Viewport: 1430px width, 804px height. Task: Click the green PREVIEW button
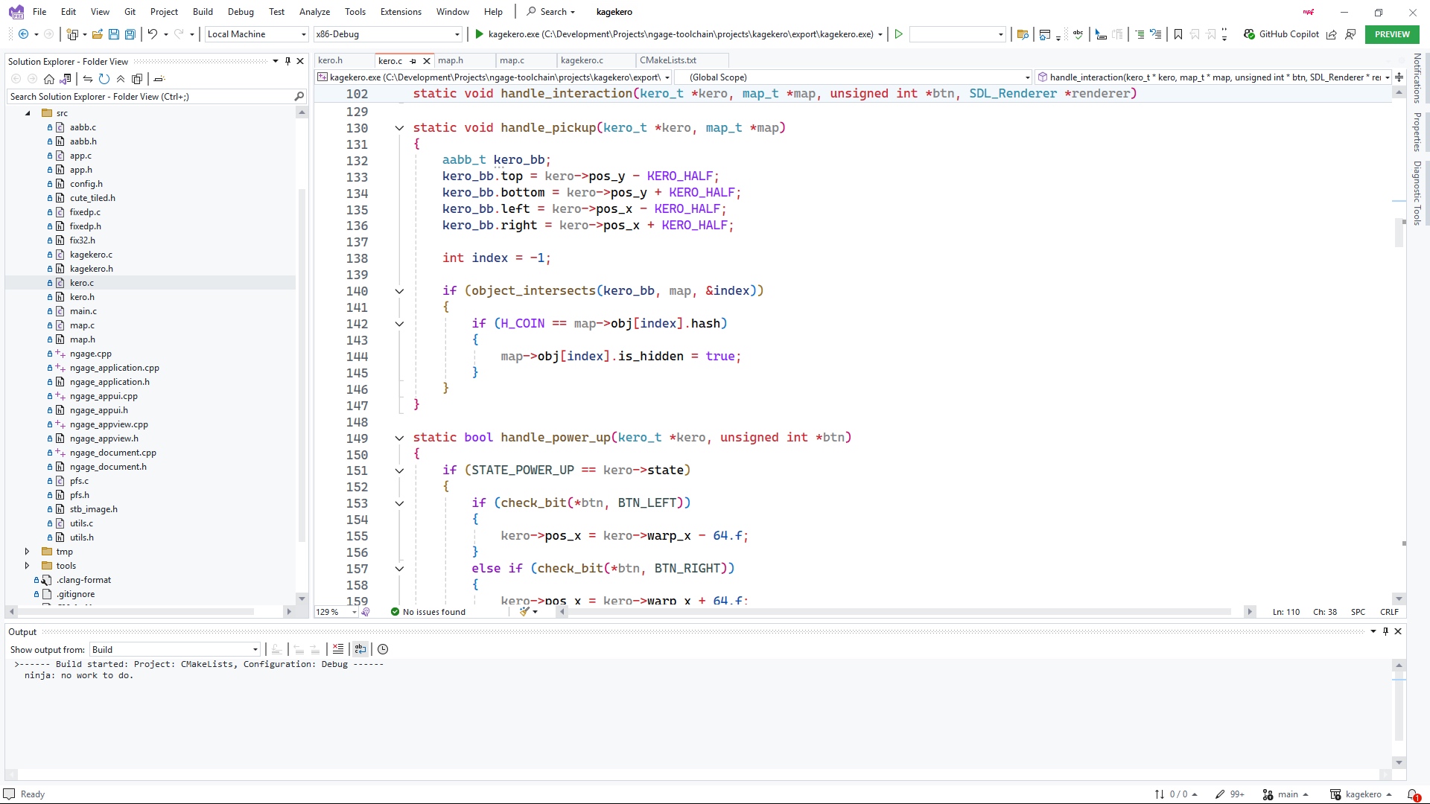click(x=1391, y=34)
